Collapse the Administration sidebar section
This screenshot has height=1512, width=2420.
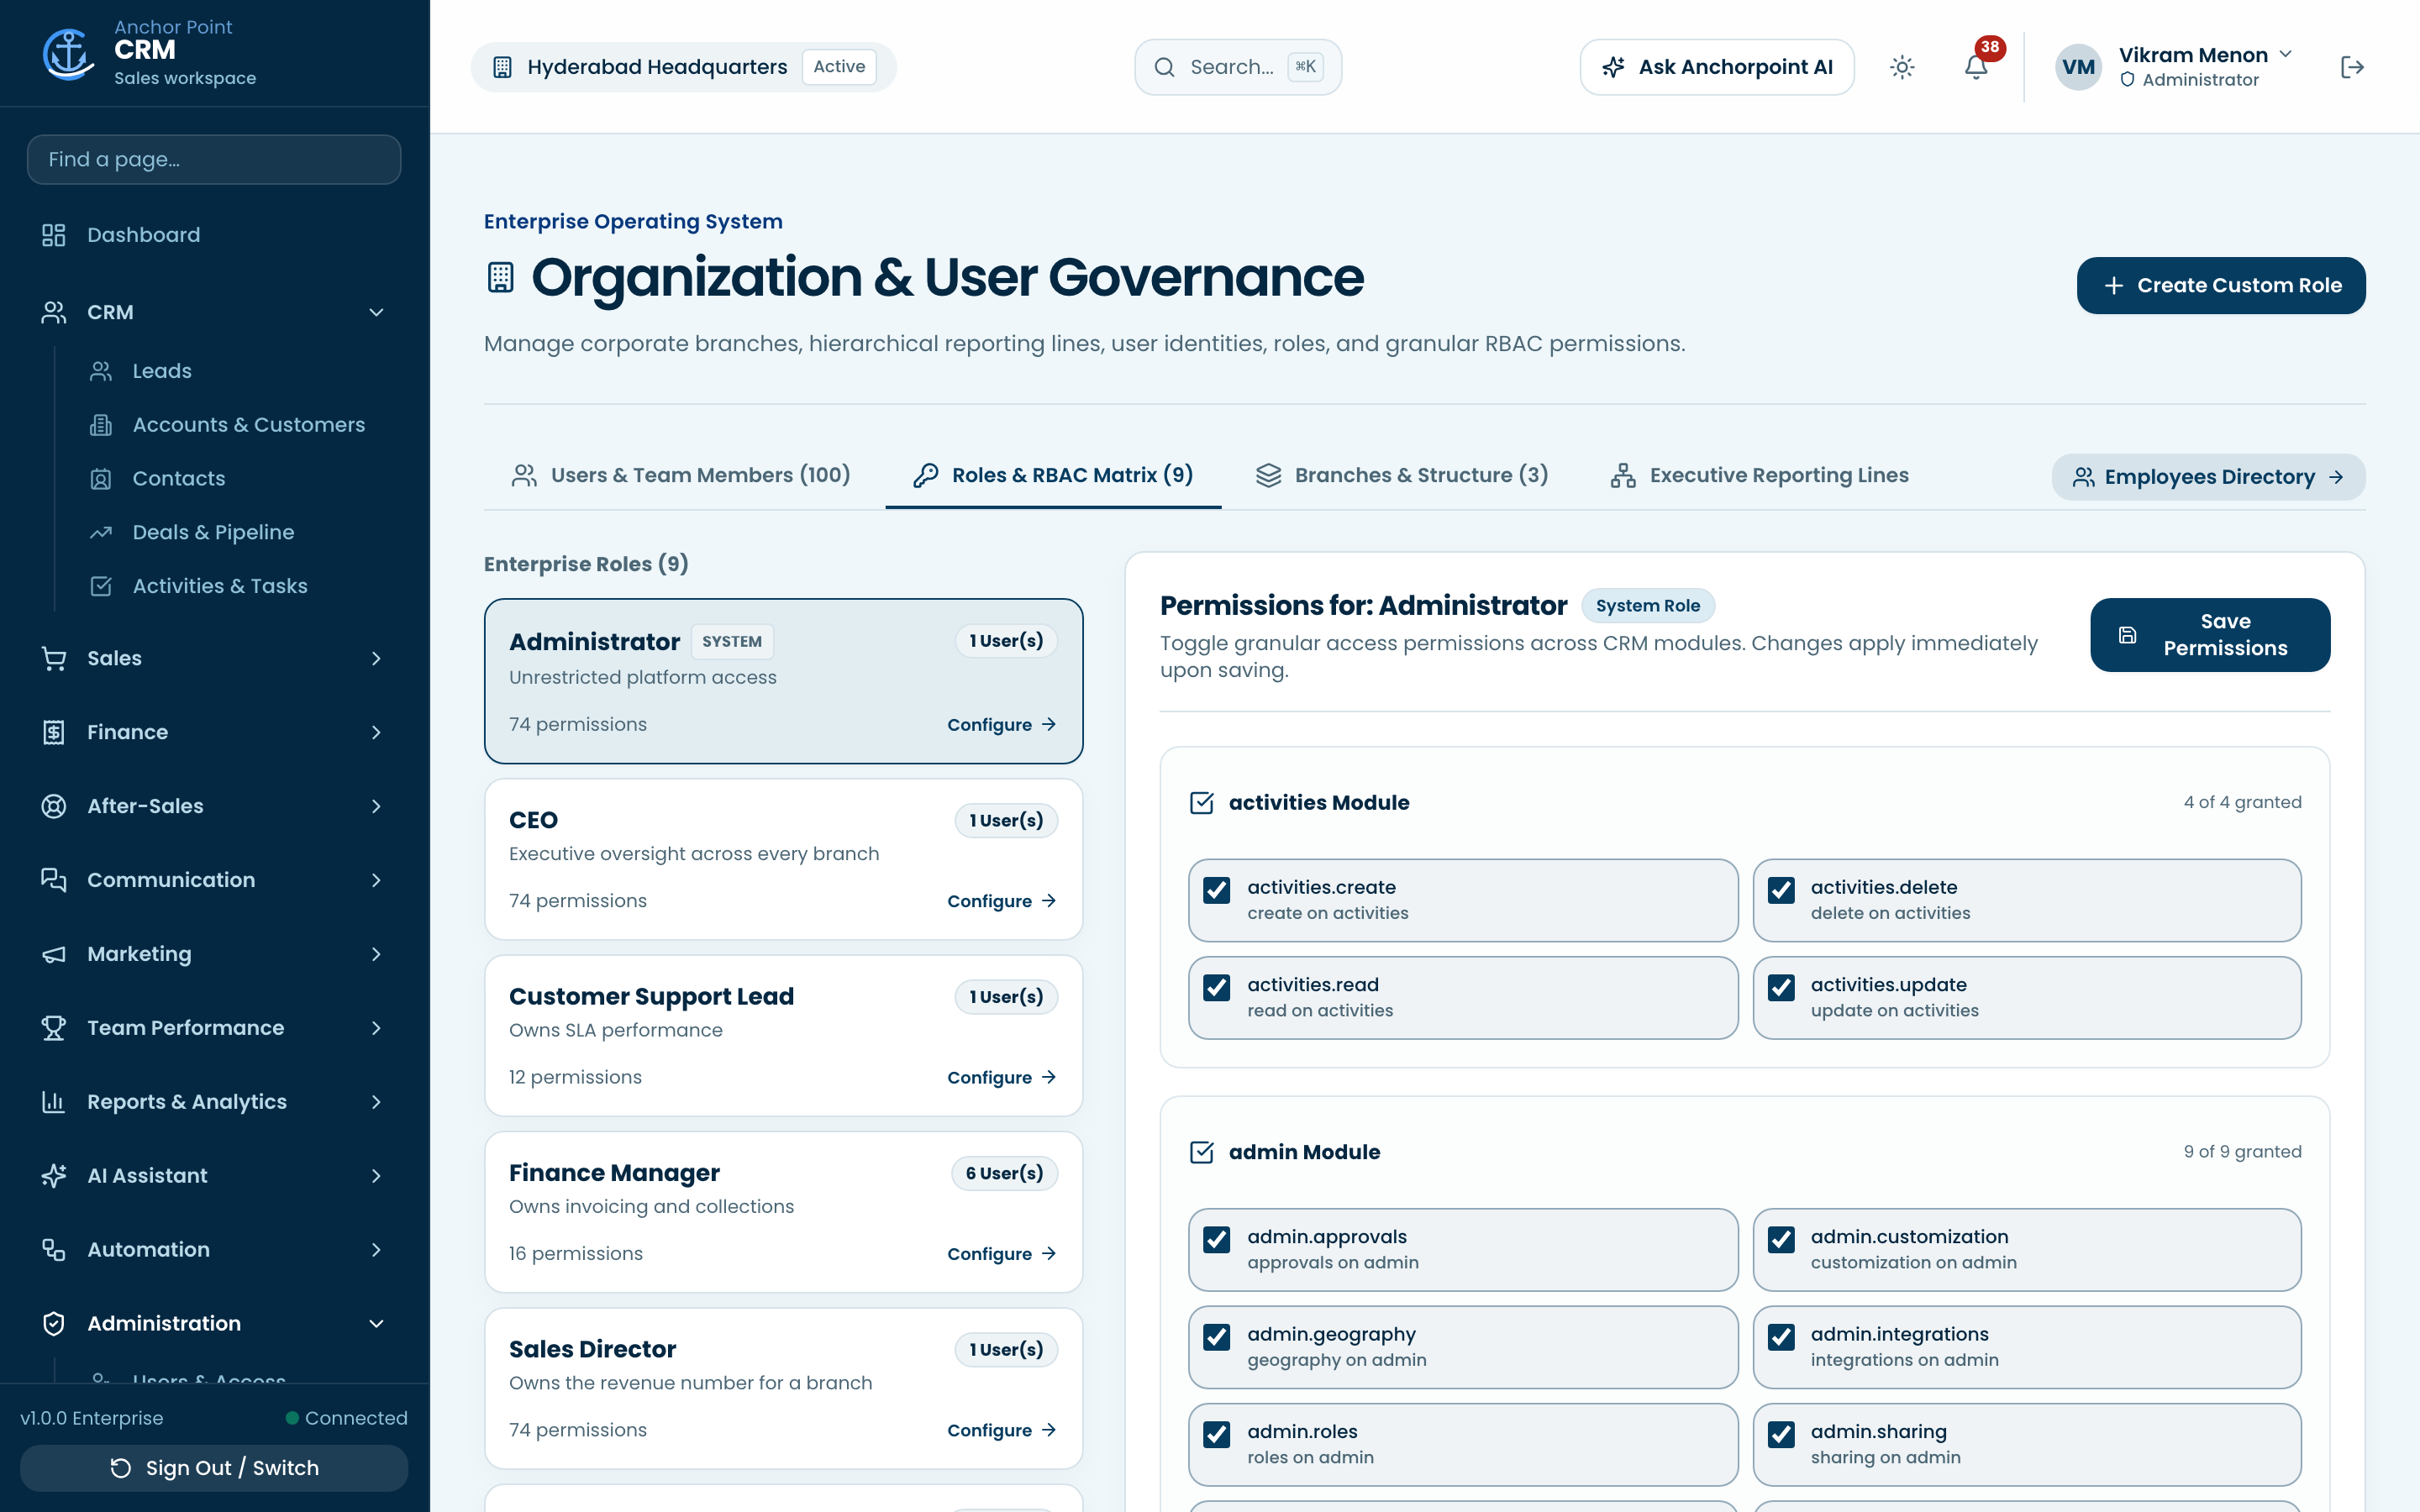point(215,1324)
